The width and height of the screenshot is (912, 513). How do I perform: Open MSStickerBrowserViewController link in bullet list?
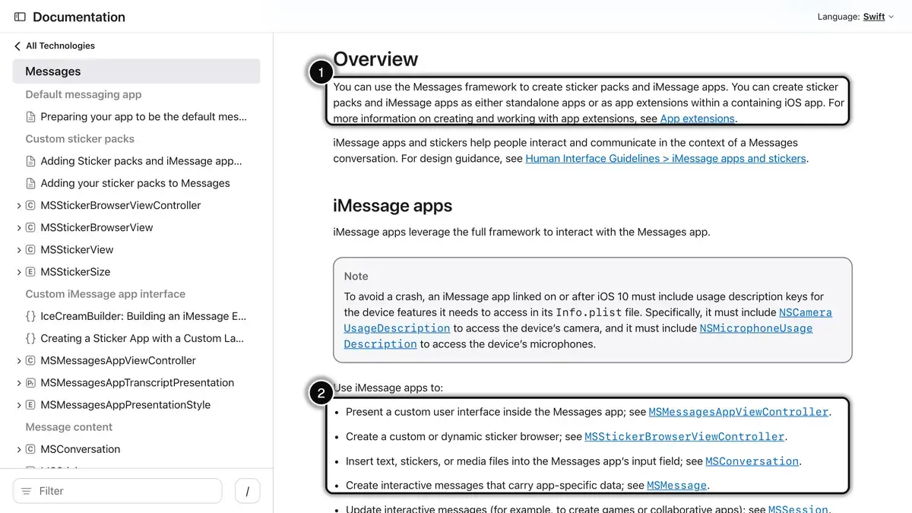tap(685, 437)
